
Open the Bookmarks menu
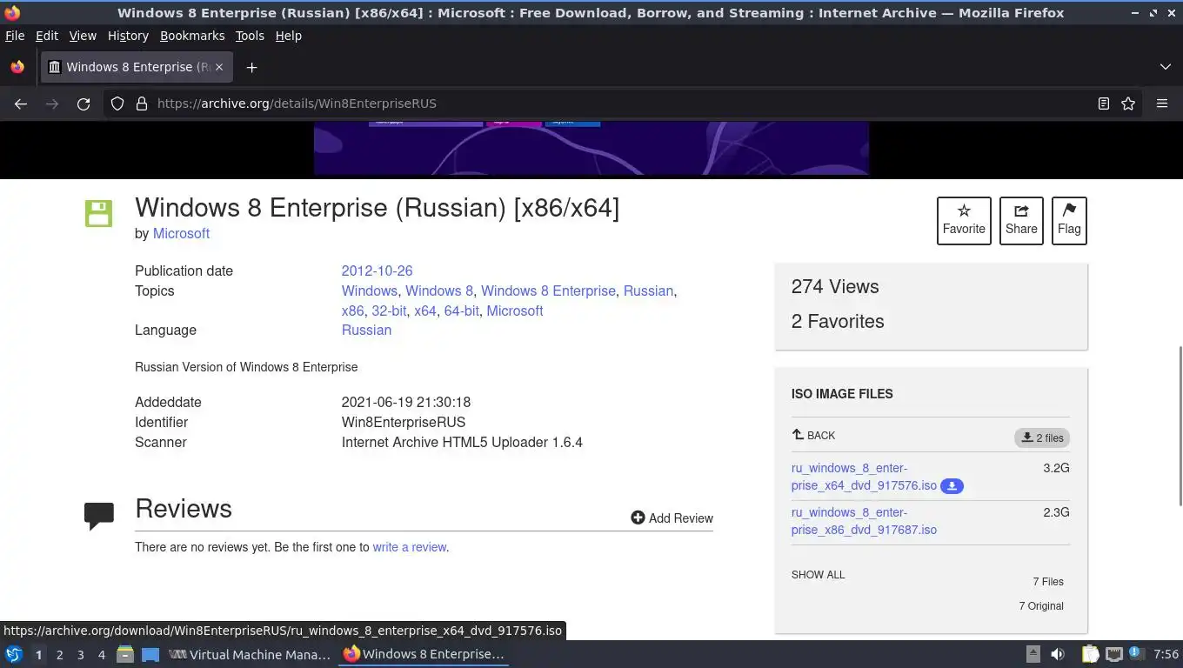192,36
